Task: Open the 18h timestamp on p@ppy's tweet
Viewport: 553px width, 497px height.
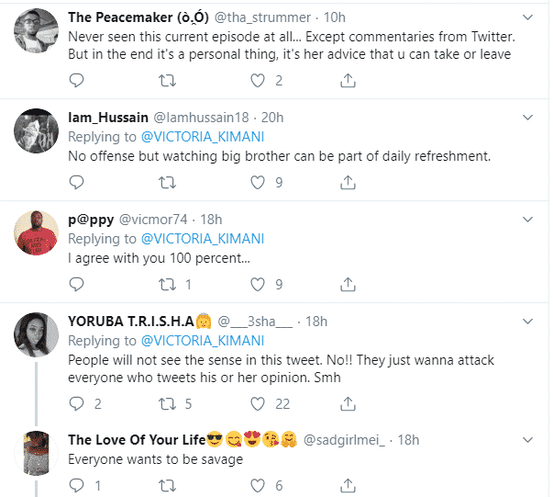Action: (x=212, y=220)
